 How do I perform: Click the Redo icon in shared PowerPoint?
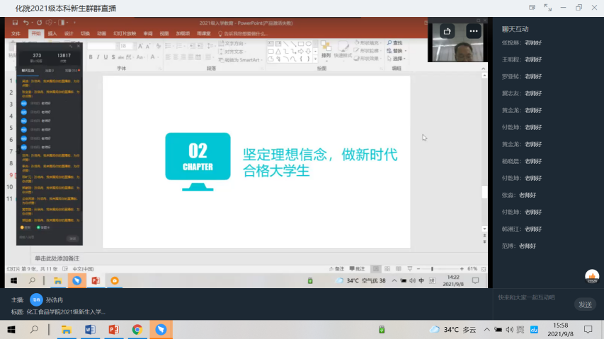pos(39,23)
